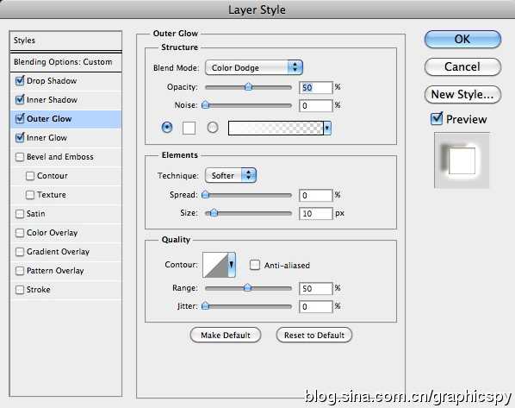Enable the Stroke checkbox
The image size is (515, 408).
click(20, 290)
